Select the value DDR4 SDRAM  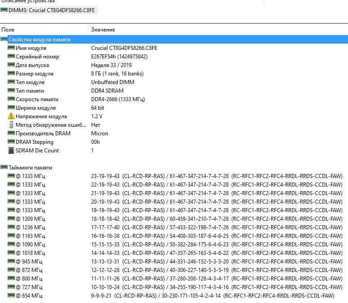(107, 91)
